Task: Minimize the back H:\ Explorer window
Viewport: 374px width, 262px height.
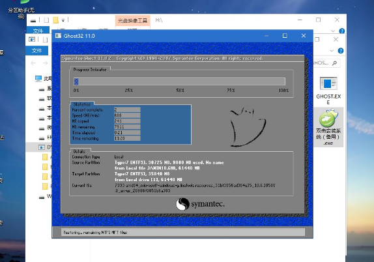Action: point(300,20)
